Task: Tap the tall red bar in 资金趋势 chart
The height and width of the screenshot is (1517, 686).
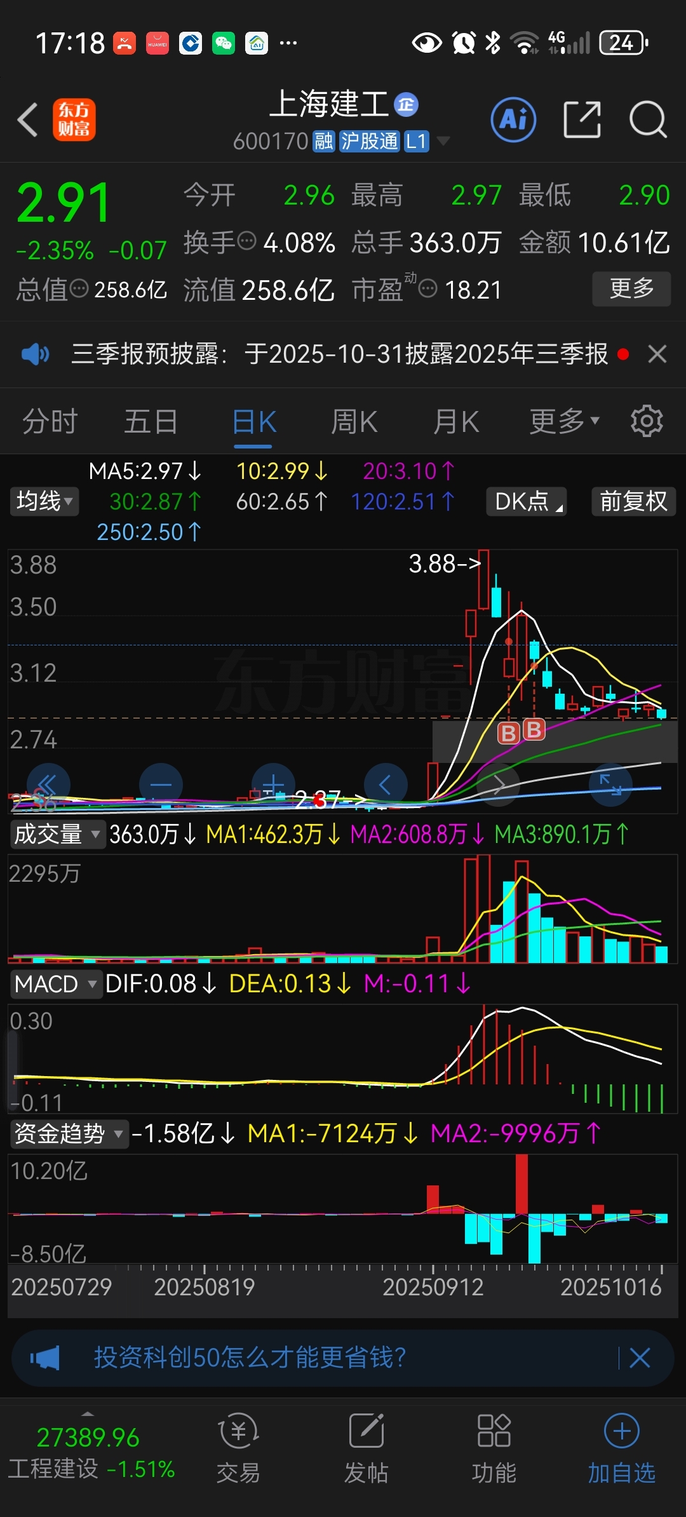Action: point(521,1184)
